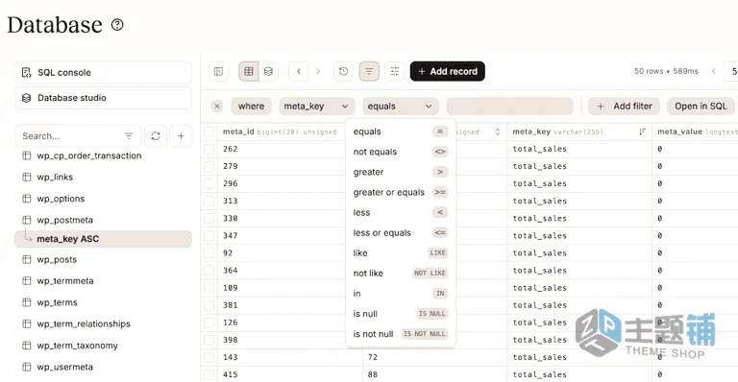Go to previous navigation arrow

299,71
